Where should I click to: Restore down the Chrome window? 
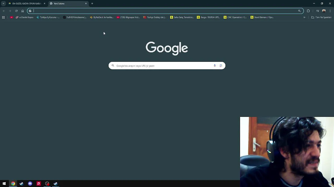tap(322, 3)
